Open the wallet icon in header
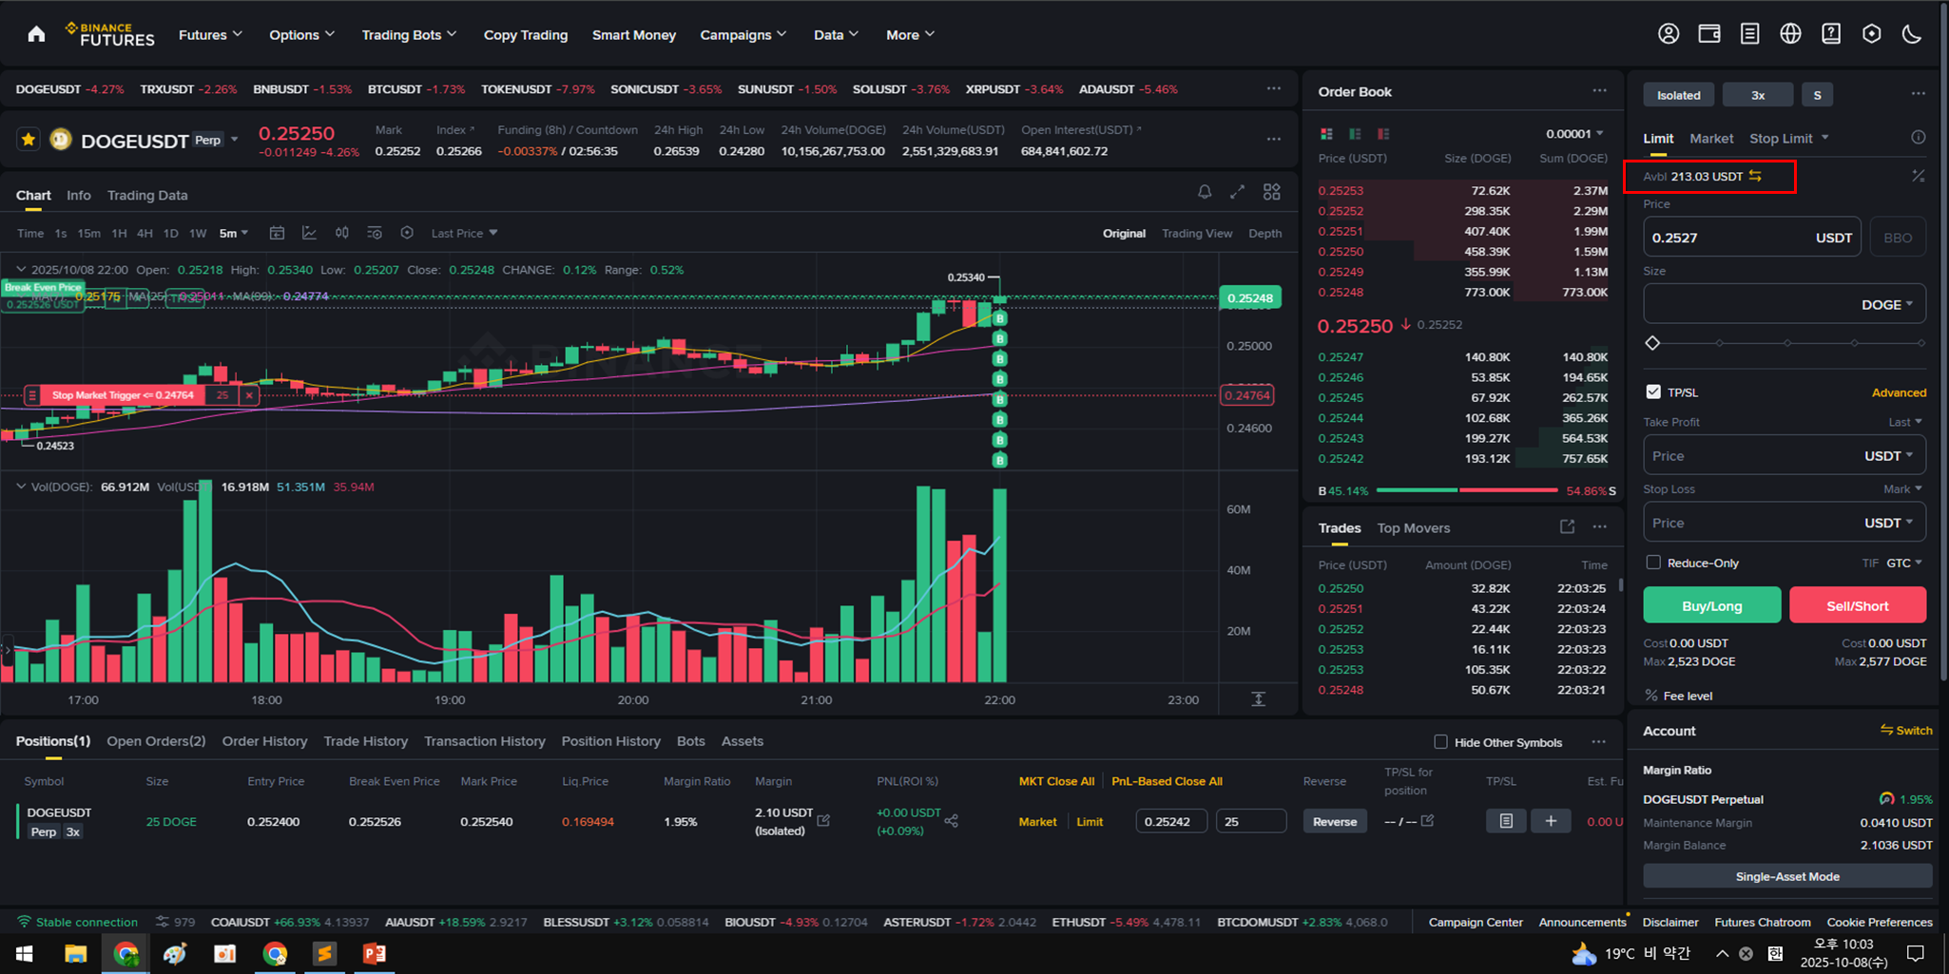The width and height of the screenshot is (1949, 974). (x=1709, y=34)
